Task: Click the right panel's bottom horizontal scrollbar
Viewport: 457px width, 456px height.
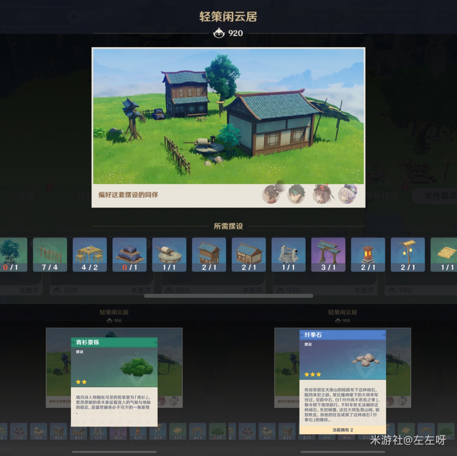Action: (x=343, y=452)
